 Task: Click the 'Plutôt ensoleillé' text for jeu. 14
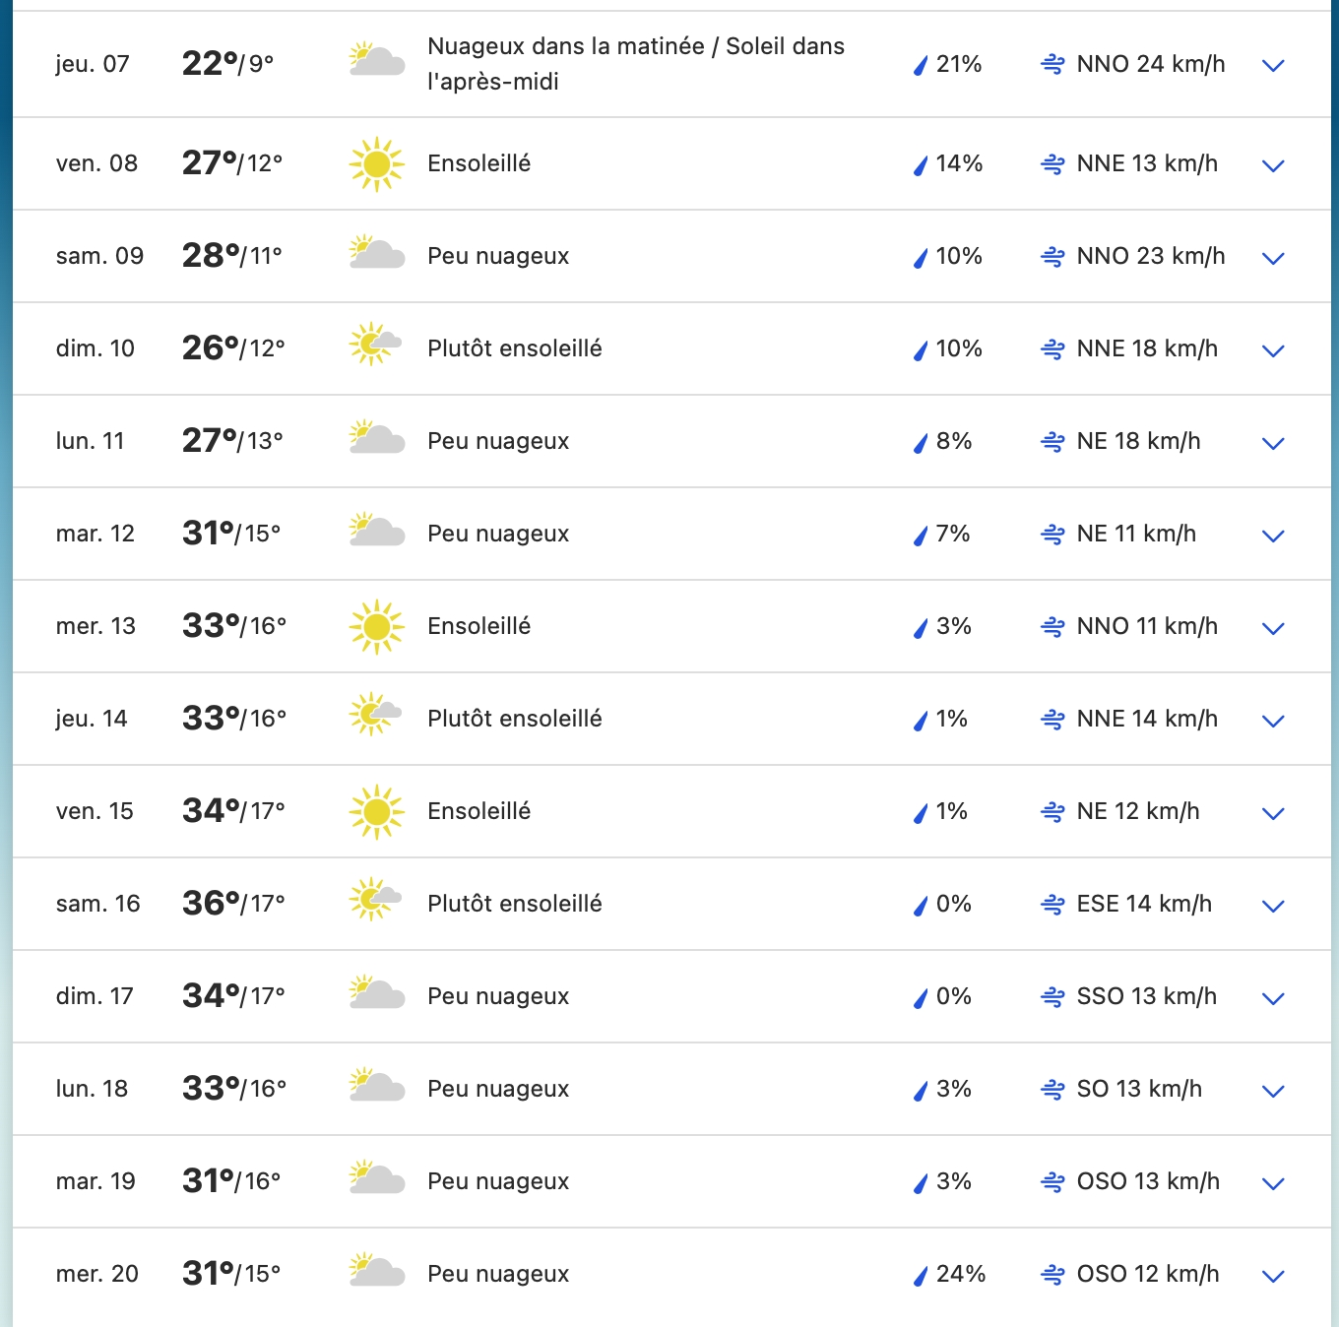coord(515,719)
